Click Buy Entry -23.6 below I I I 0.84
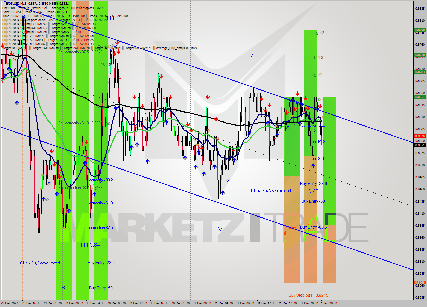This screenshot has width=427, height=307. pyautogui.click(x=101, y=263)
